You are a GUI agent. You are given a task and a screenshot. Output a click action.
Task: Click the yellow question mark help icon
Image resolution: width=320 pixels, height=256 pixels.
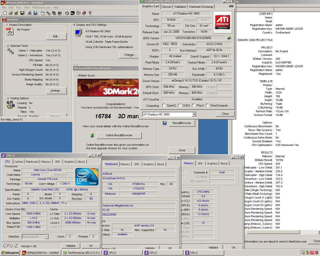(90, 13)
